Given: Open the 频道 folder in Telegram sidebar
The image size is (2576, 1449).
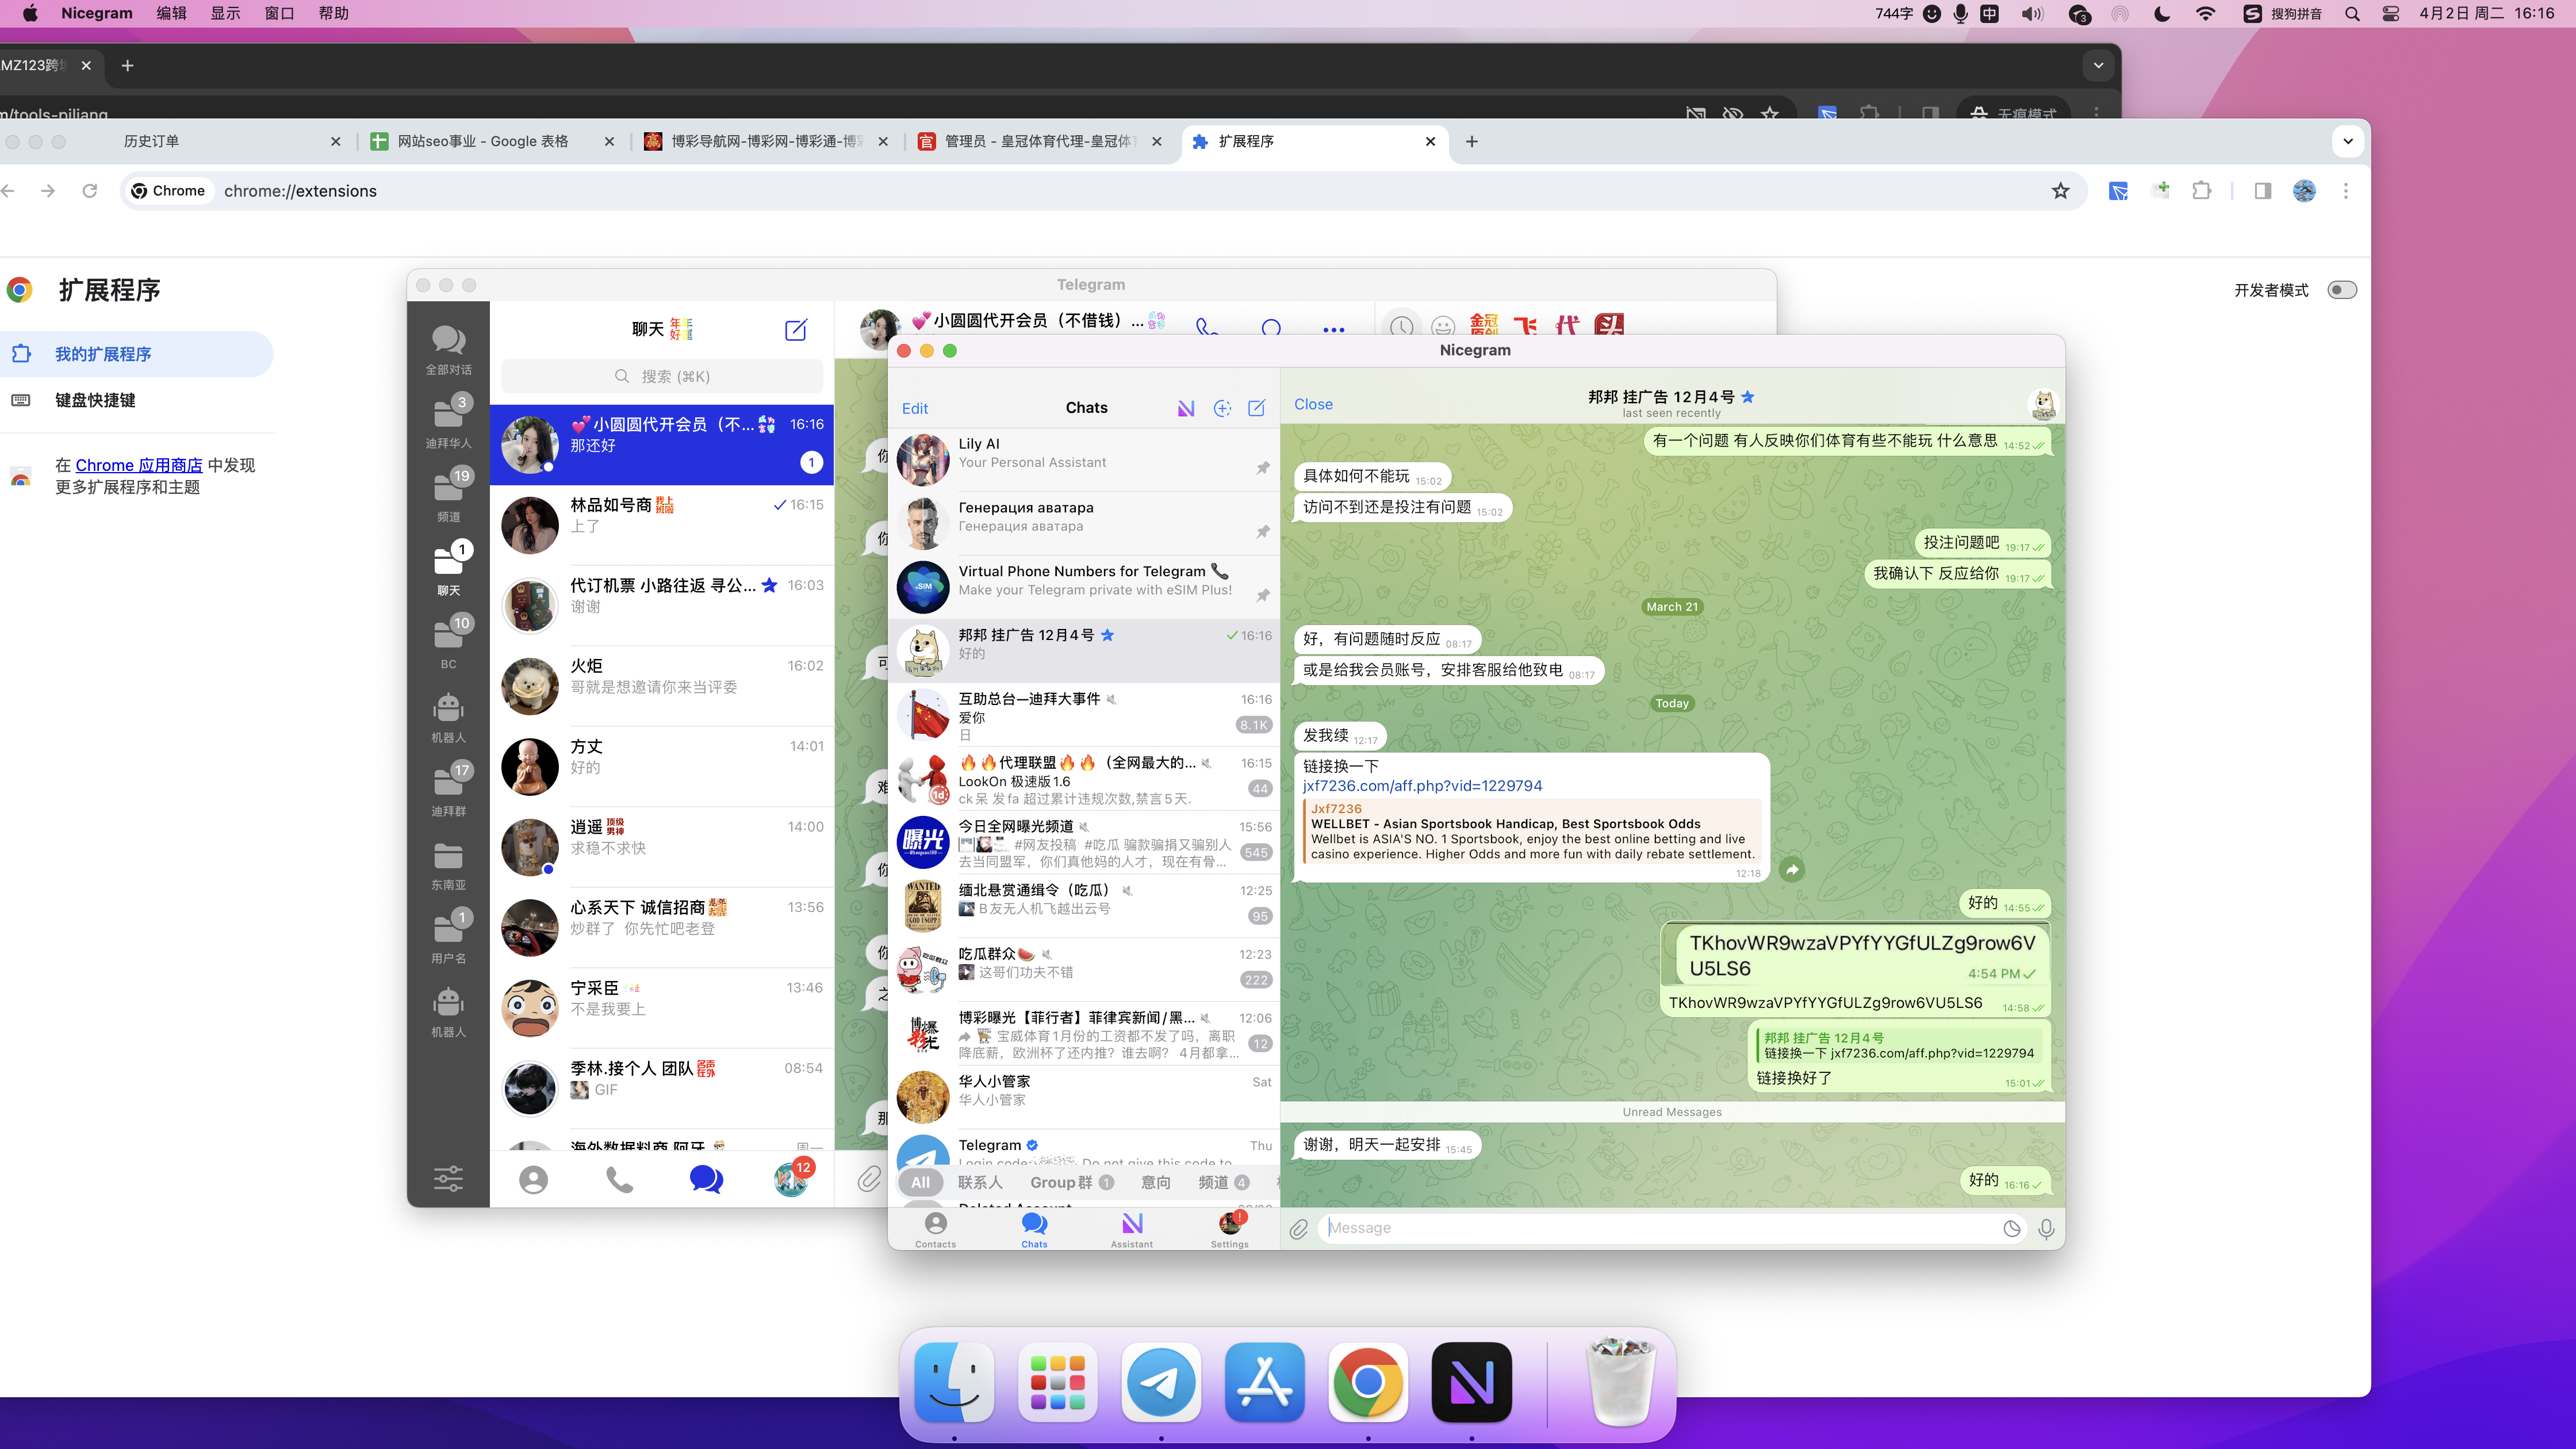Looking at the screenshot, I should [x=448, y=496].
